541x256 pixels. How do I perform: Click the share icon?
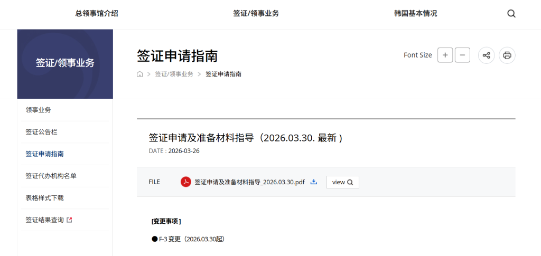486,55
